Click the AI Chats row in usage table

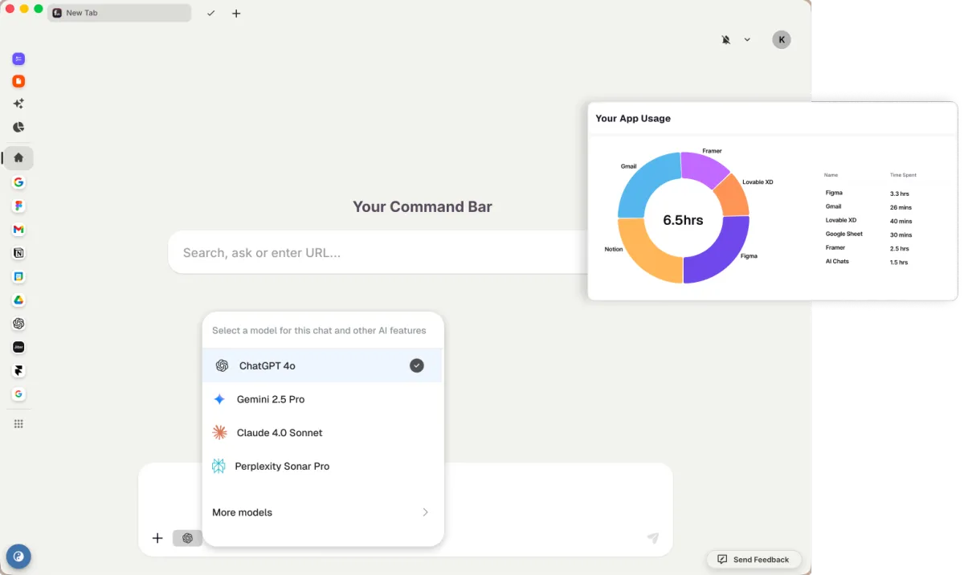[x=837, y=261]
